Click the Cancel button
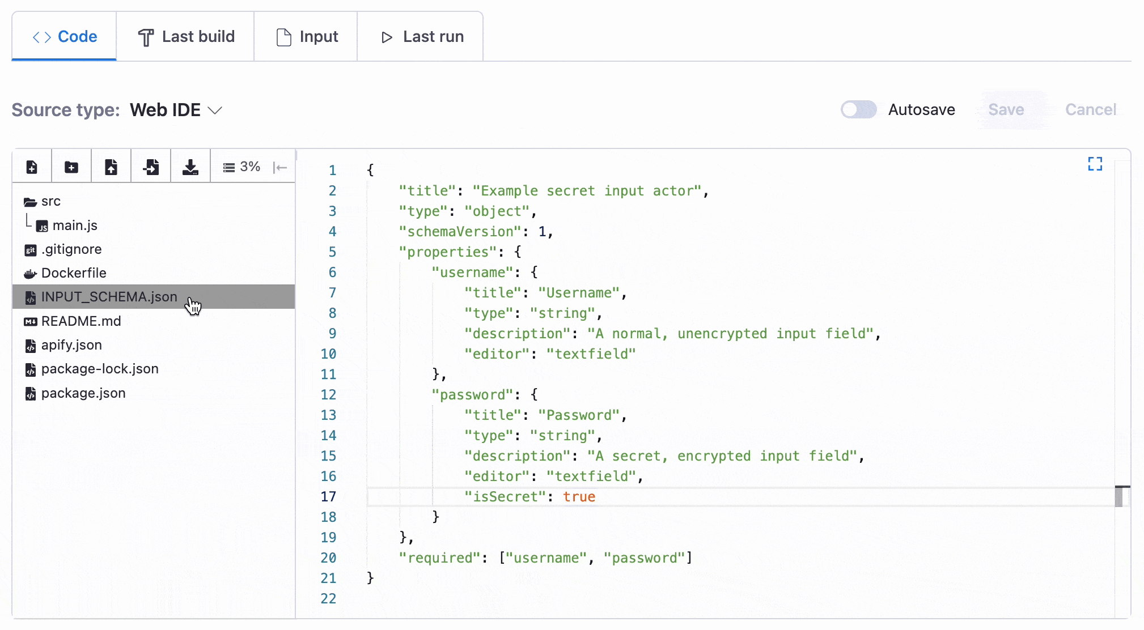This screenshot has height=630, width=1144. click(1091, 109)
